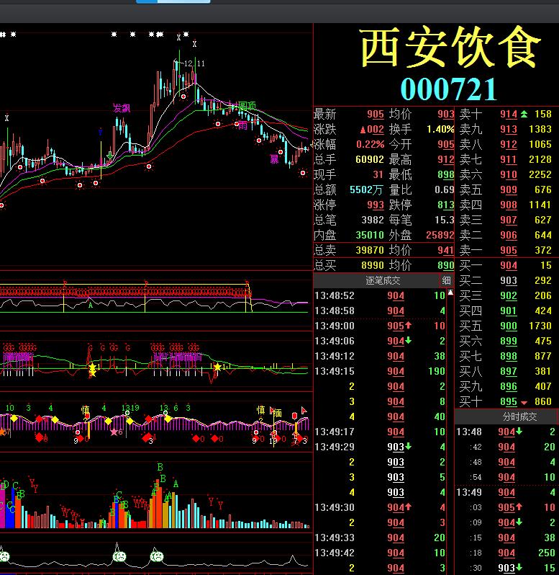Select the 13:48:52 tick trade row
559x575 pixels.
[x=380, y=295]
